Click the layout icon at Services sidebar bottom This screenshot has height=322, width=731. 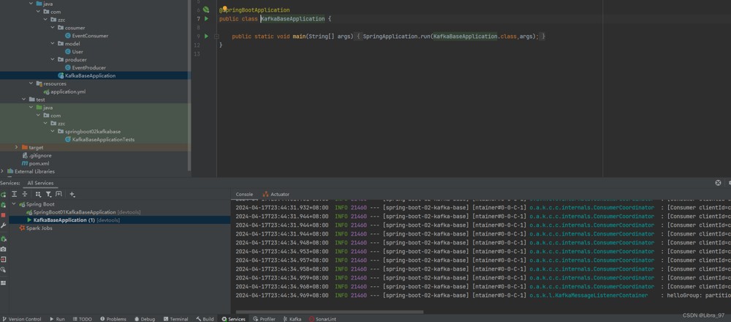click(x=3, y=282)
